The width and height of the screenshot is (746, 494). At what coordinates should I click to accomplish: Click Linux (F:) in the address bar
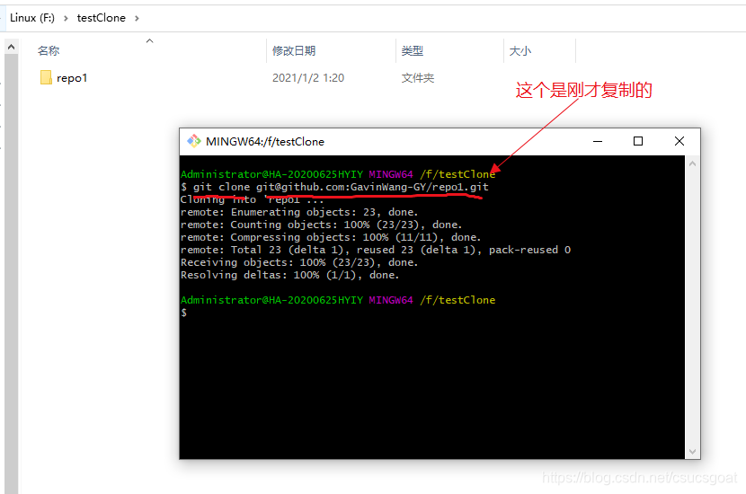[32, 18]
